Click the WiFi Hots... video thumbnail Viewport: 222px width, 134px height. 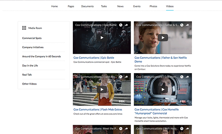163,129
